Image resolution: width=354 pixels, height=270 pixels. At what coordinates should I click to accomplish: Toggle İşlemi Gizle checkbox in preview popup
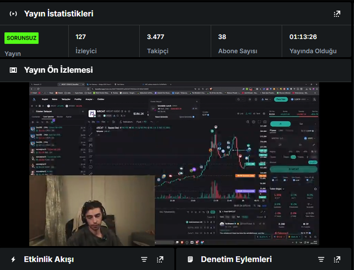[193, 117]
